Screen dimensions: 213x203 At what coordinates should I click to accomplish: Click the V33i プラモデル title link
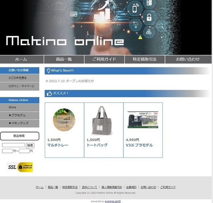coord(139,145)
